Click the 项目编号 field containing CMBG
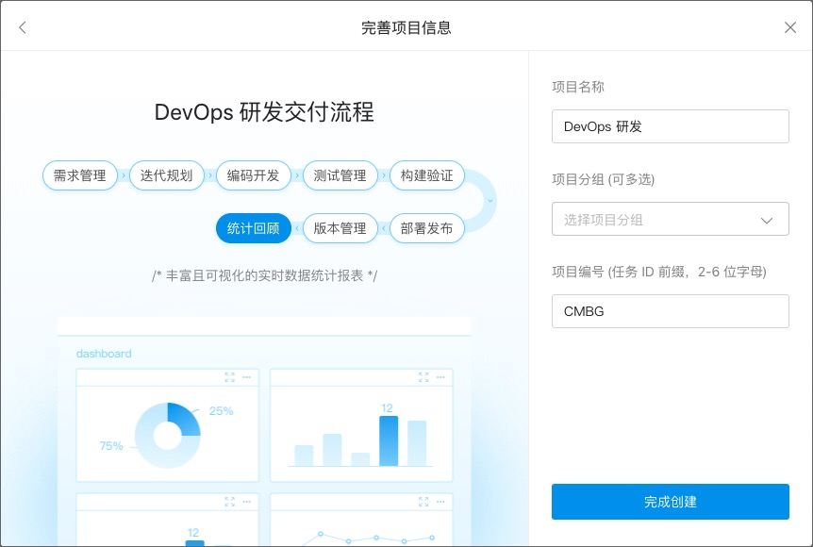The width and height of the screenshot is (813, 547). coord(671,311)
